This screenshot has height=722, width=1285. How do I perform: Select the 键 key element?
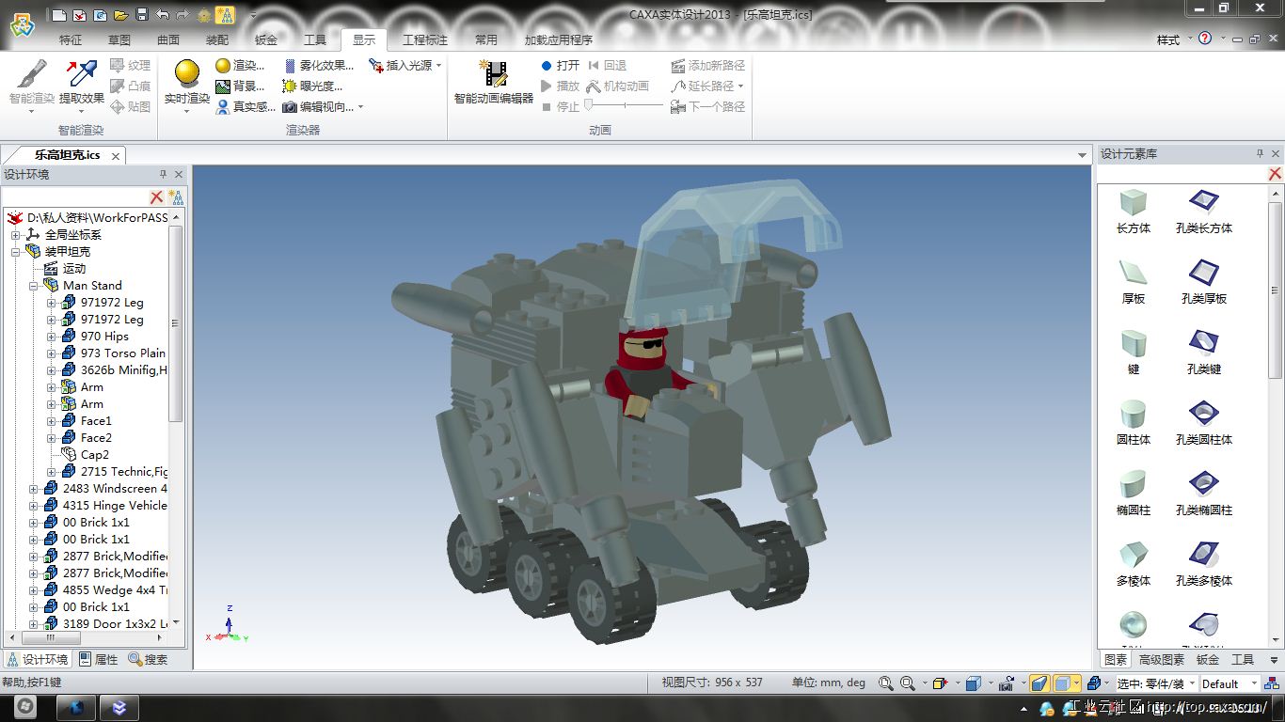(1134, 353)
